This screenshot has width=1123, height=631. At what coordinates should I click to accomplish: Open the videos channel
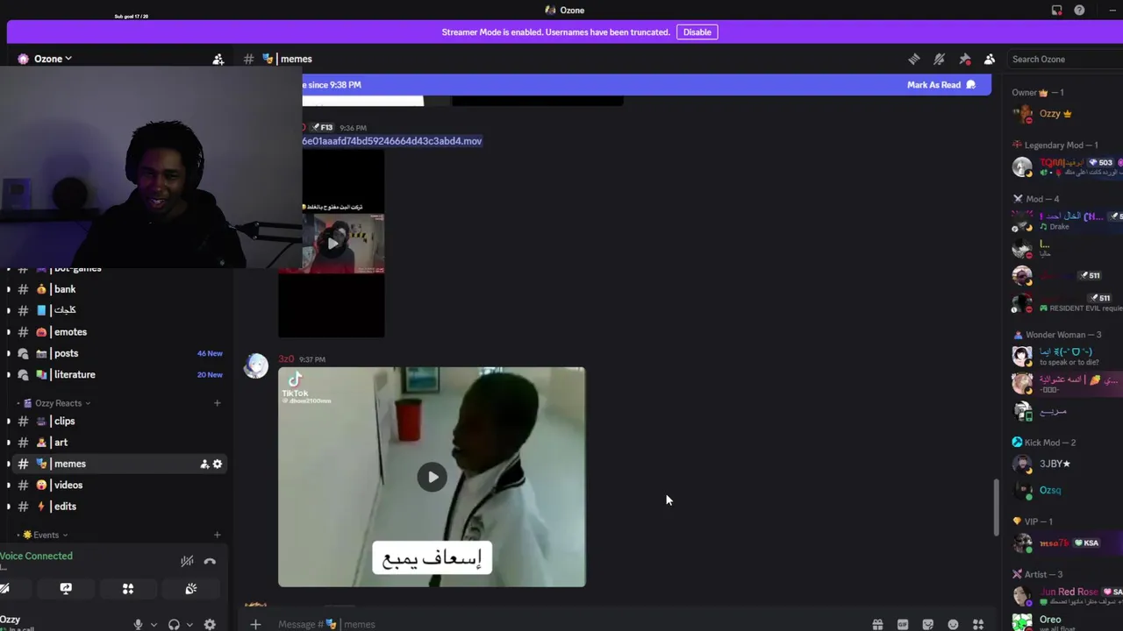click(x=68, y=485)
